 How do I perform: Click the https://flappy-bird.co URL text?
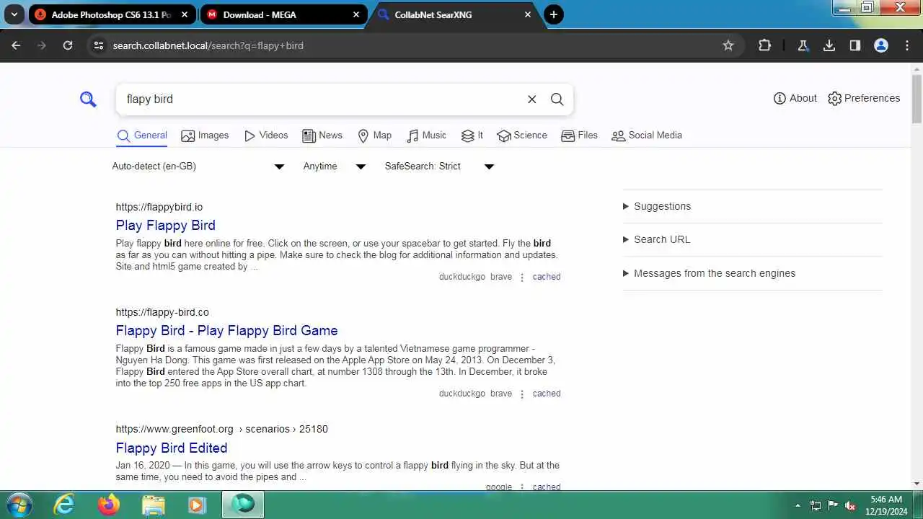tap(162, 312)
